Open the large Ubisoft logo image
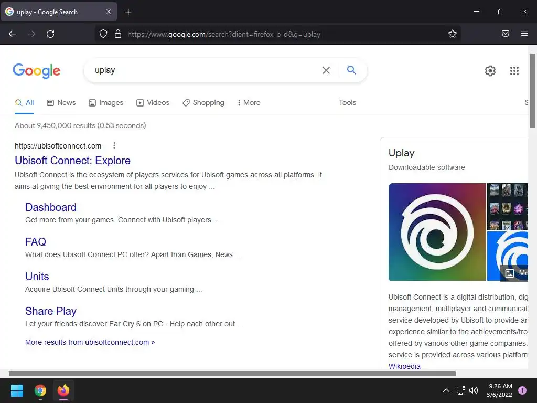 tap(437, 231)
